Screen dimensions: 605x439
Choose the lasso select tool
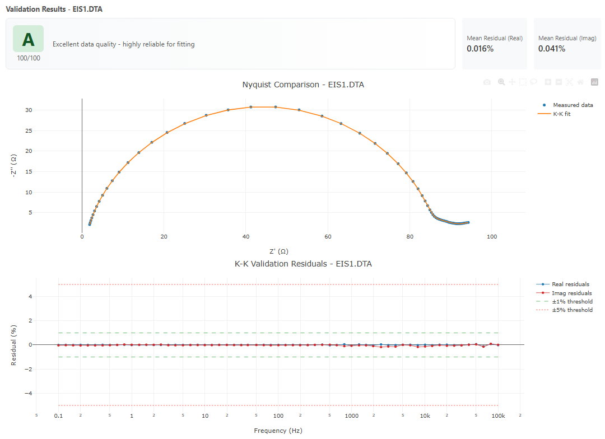pos(533,82)
